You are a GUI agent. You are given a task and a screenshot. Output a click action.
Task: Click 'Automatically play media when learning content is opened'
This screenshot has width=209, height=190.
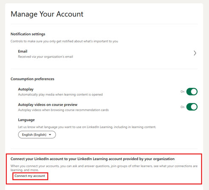point(60,95)
